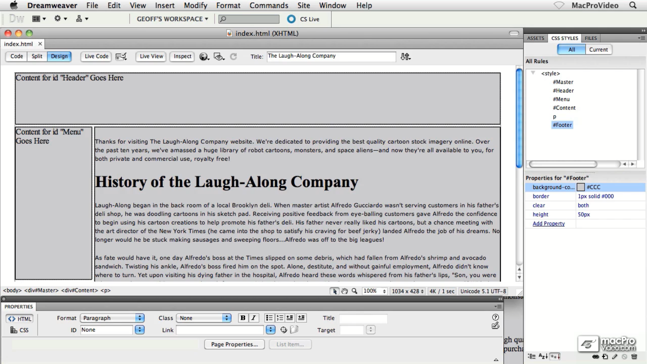Delete CSS rule with trash icon
Image resolution: width=647 pixels, height=364 pixels.
coord(634,357)
